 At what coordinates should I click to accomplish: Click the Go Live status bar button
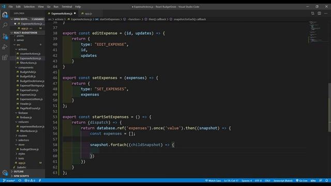tap(302, 180)
